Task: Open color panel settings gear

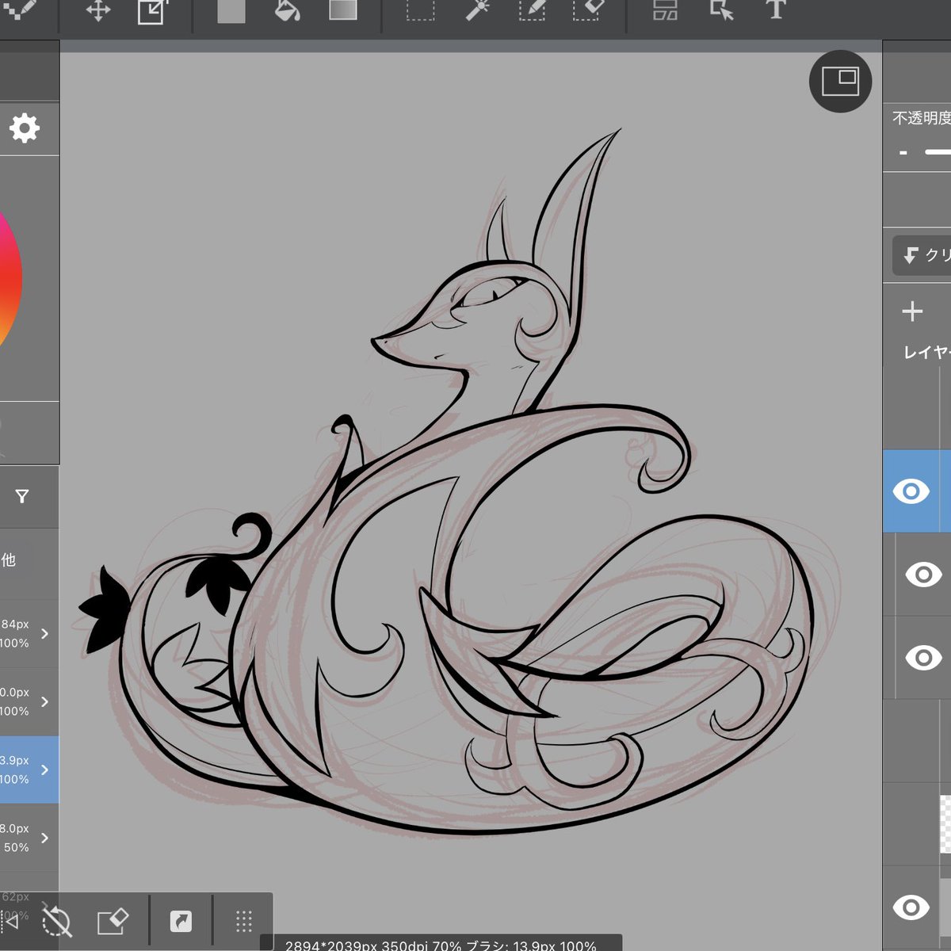Action: point(24,128)
